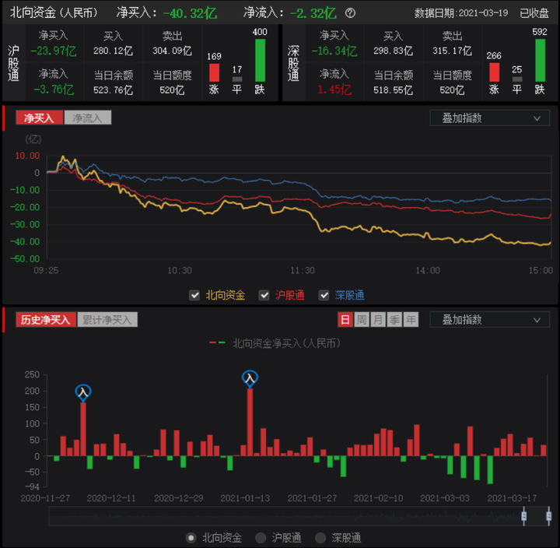Screen dimensions: 560x548
Task: Click the 沪股通 净流入 value -3.76亿
Action: tap(54, 90)
